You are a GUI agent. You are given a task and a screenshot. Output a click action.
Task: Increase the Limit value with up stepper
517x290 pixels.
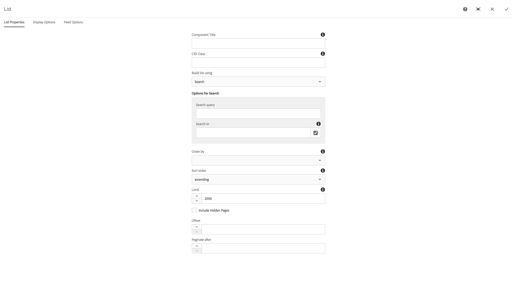(x=197, y=196)
